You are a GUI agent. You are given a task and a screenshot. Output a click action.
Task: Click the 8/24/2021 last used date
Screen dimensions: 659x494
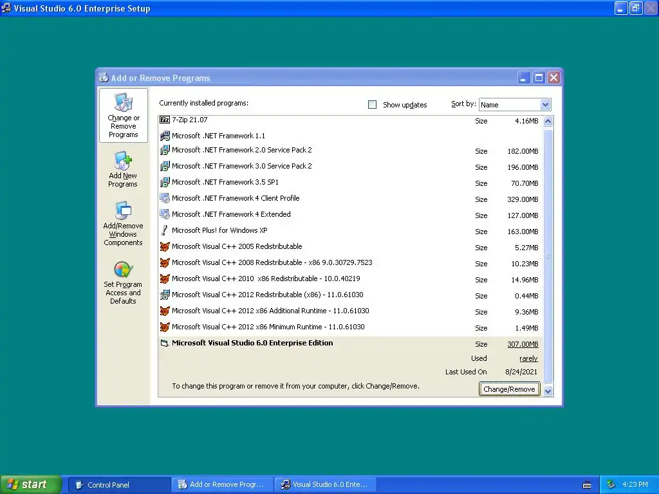(x=521, y=372)
